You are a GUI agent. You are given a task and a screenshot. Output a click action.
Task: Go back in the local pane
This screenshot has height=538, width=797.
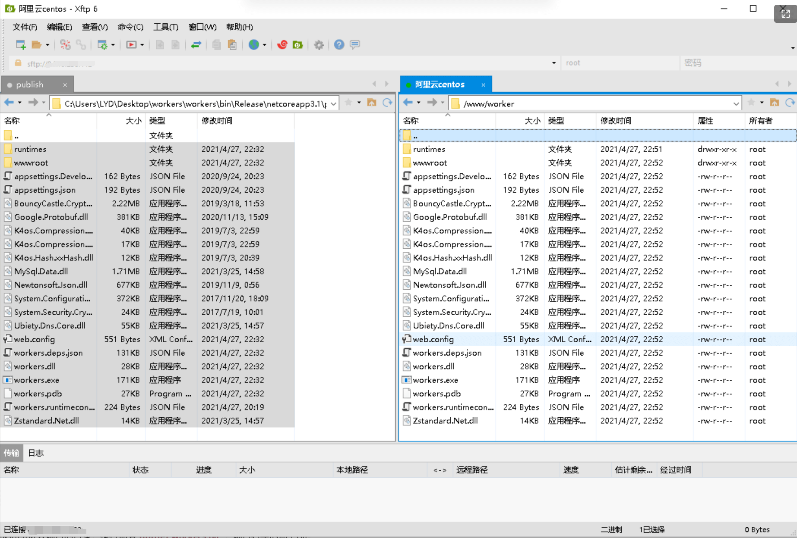tap(9, 103)
